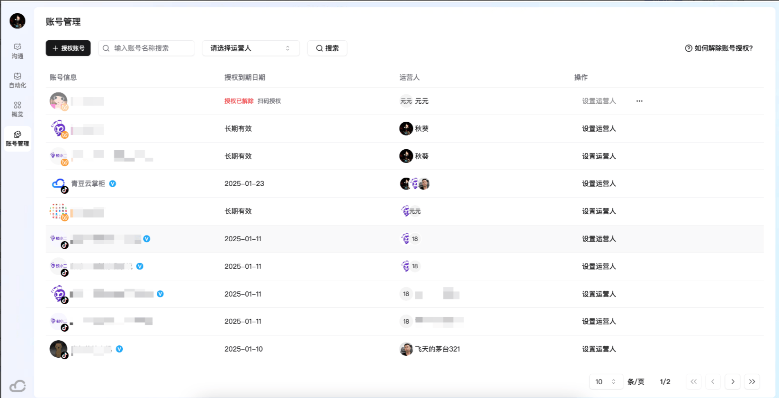Click the 授权已解除 status text
Image resolution: width=779 pixels, height=398 pixels.
(239, 101)
